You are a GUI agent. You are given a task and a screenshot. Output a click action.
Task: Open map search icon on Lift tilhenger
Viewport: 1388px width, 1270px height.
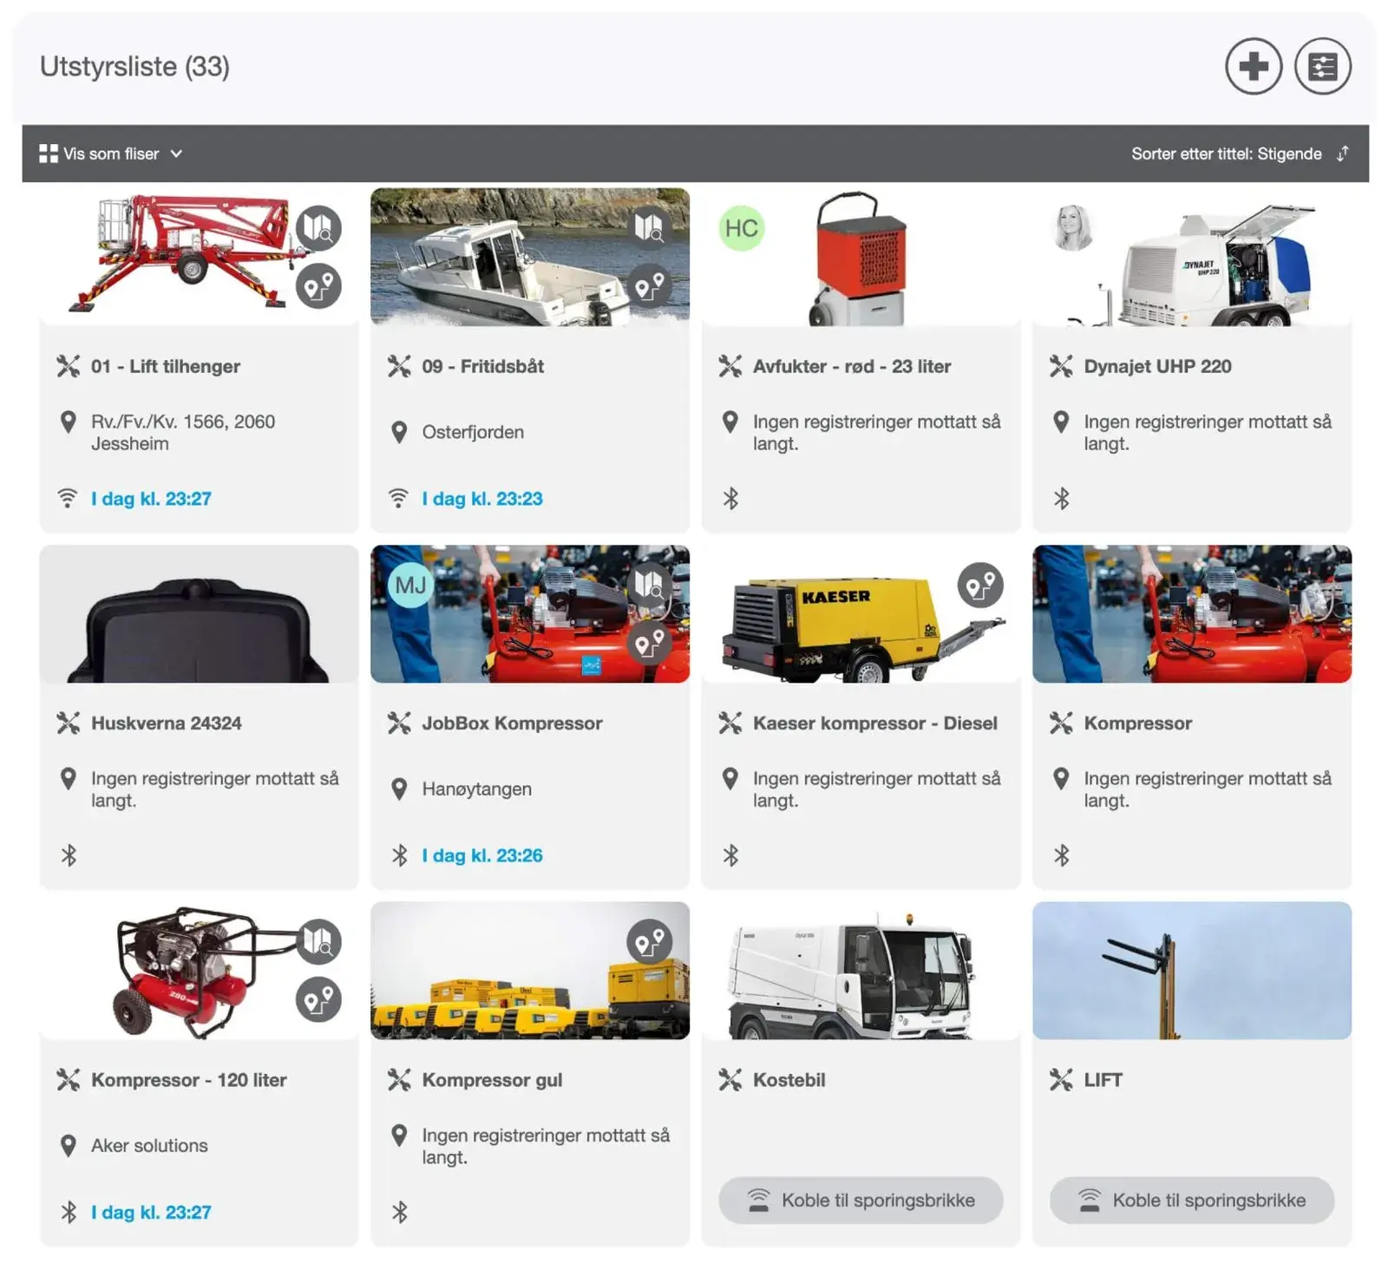pyautogui.click(x=318, y=228)
